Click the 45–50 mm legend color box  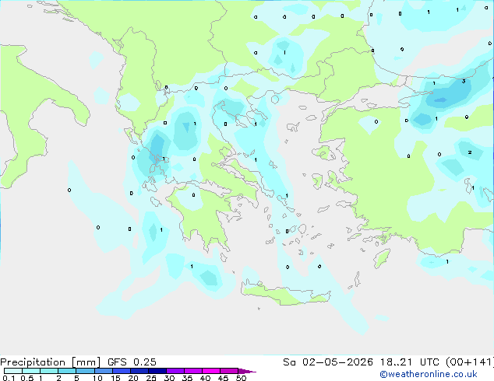[x=229, y=371]
